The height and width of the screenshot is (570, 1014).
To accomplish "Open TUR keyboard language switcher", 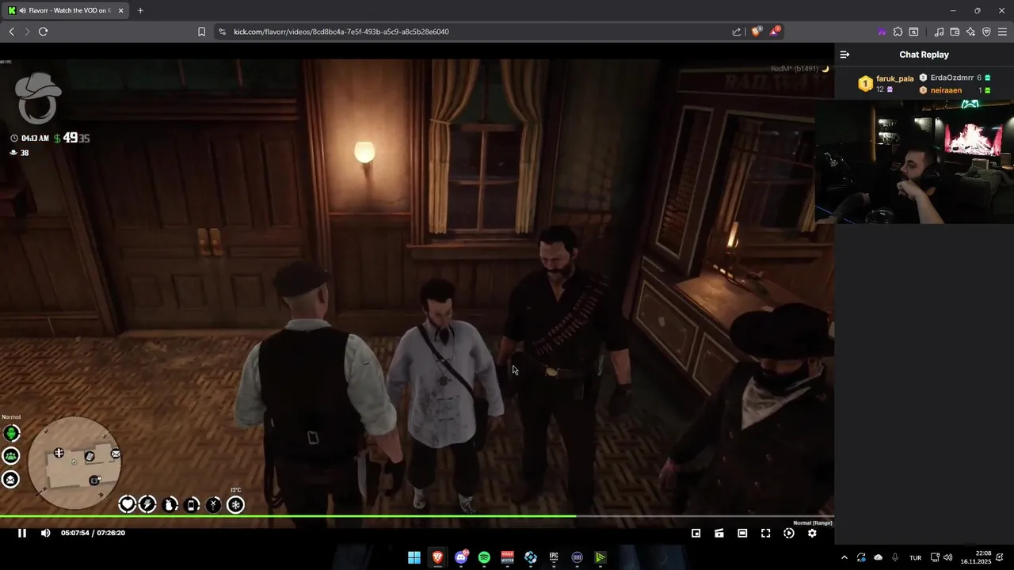I will click(x=915, y=557).
